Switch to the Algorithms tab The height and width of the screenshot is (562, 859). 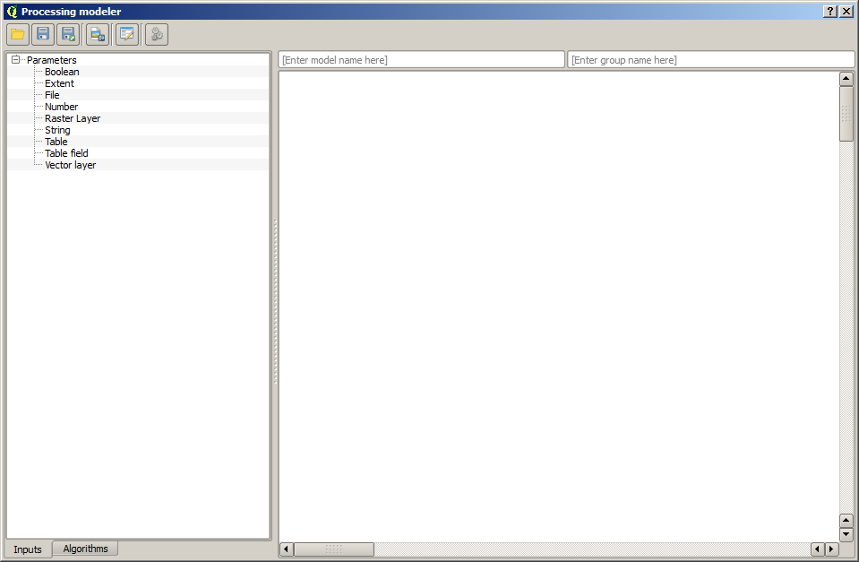click(85, 549)
